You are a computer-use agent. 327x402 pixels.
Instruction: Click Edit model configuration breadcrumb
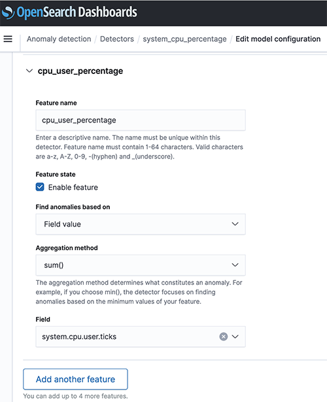[278, 39]
